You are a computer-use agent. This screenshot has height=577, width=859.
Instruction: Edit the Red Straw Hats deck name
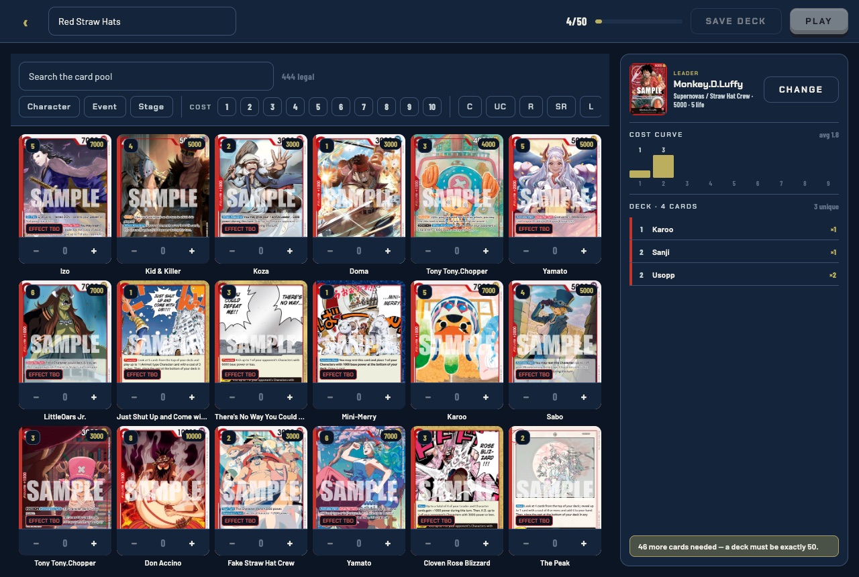(x=142, y=21)
